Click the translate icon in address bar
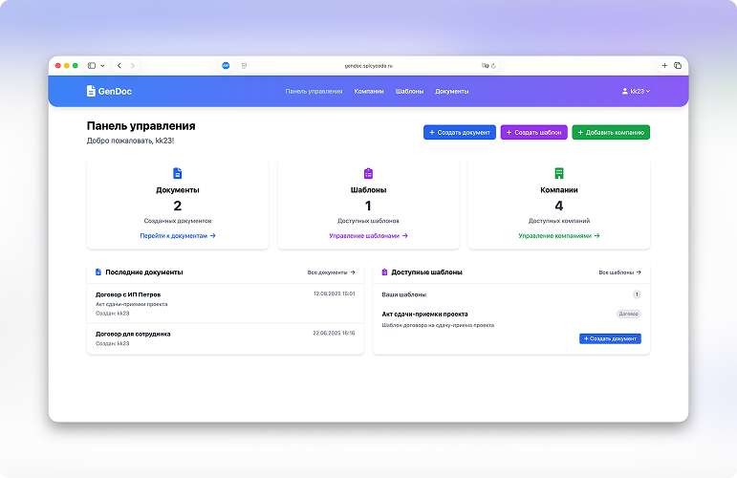Image resolution: width=737 pixels, height=478 pixels. [x=485, y=66]
